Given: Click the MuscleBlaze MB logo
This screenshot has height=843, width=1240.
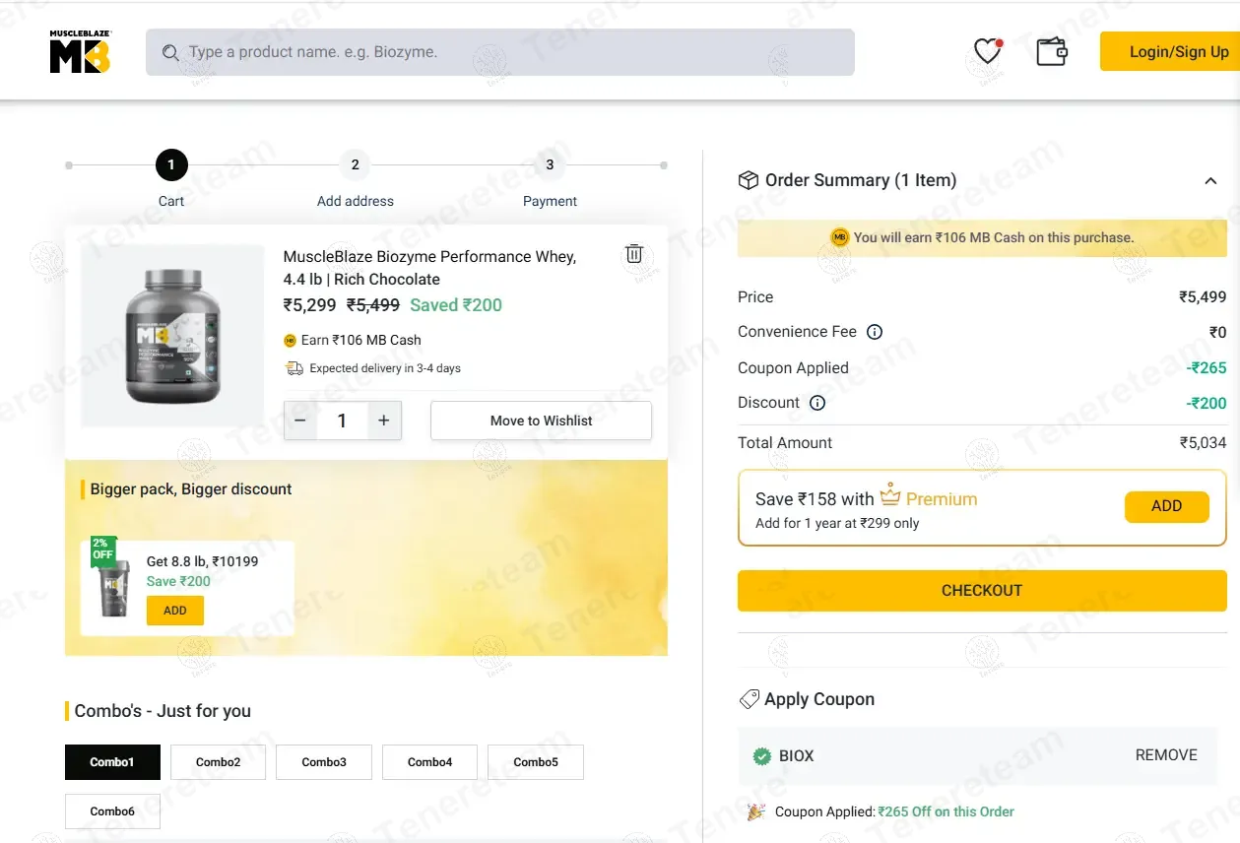Looking at the screenshot, I should (80, 51).
